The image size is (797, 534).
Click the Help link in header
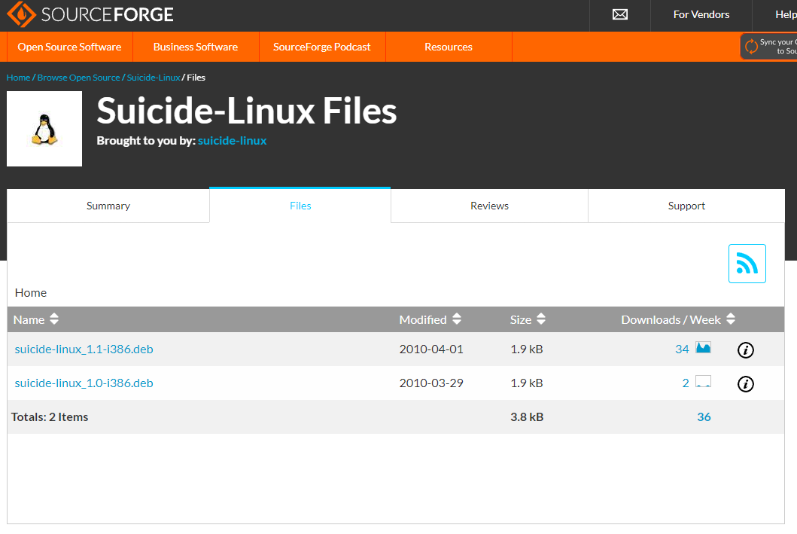[x=786, y=15]
